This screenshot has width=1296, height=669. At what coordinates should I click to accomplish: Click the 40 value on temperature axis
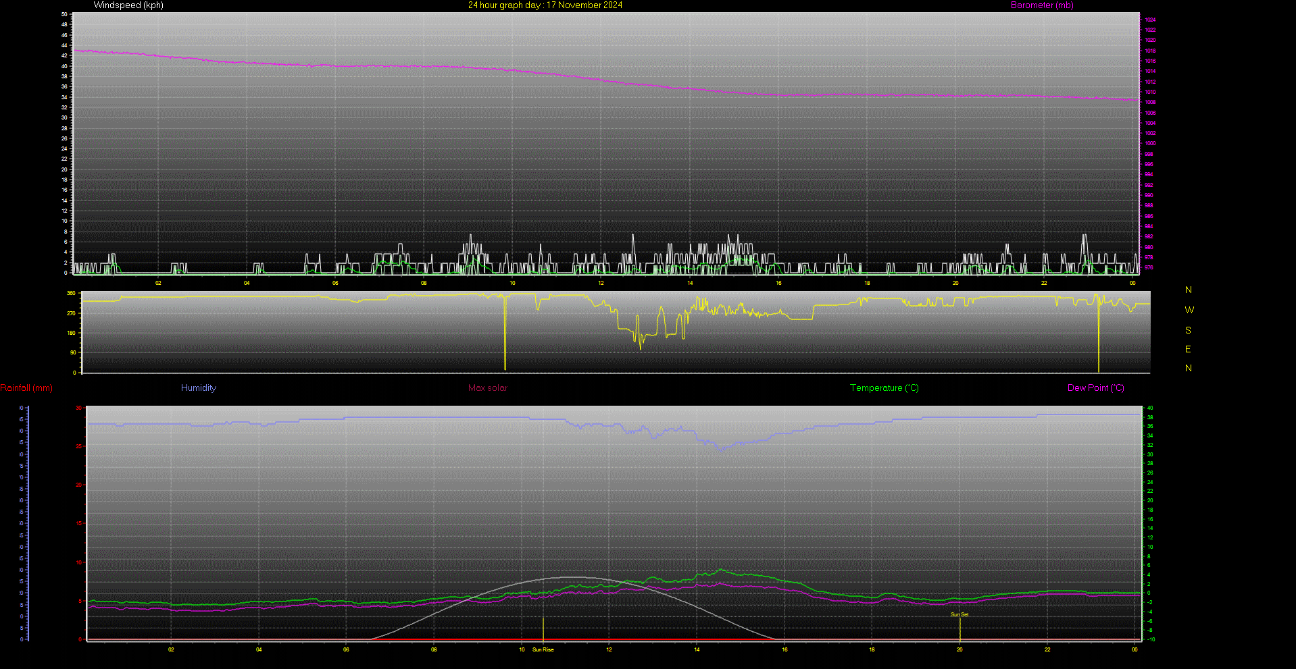click(x=1150, y=408)
